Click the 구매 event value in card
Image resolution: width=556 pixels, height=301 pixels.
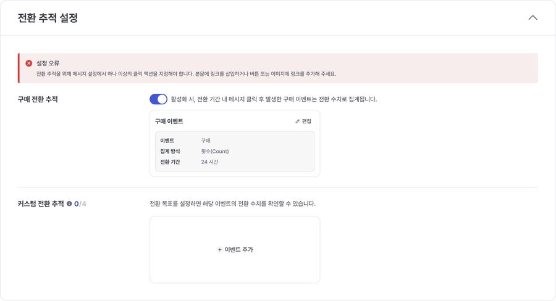point(206,141)
